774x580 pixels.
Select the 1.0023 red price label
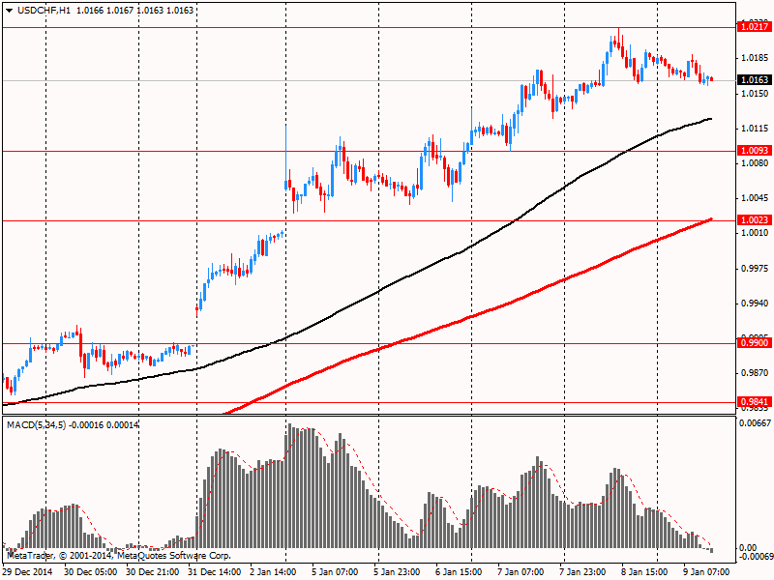(x=754, y=220)
